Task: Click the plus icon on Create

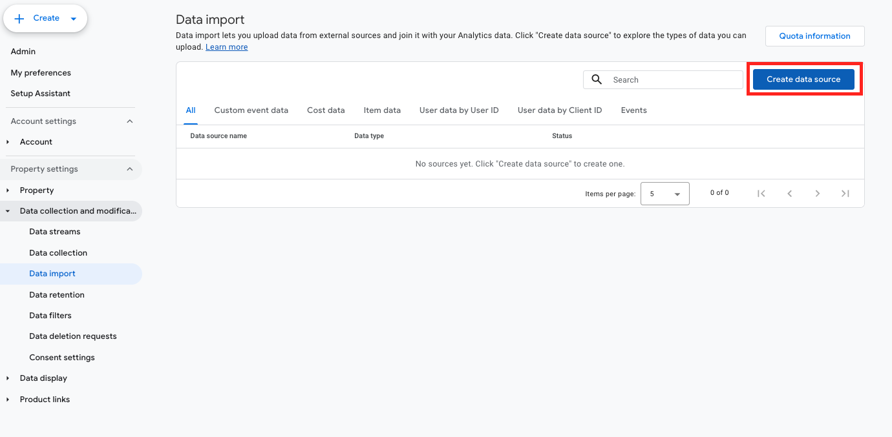Action: pyautogui.click(x=19, y=19)
